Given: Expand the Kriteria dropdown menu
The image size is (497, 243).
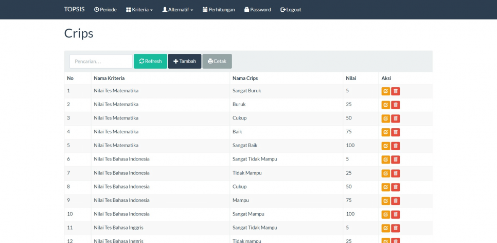Looking at the screenshot, I should coord(139,10).
